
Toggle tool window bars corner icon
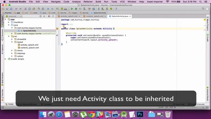click(2, 107)
